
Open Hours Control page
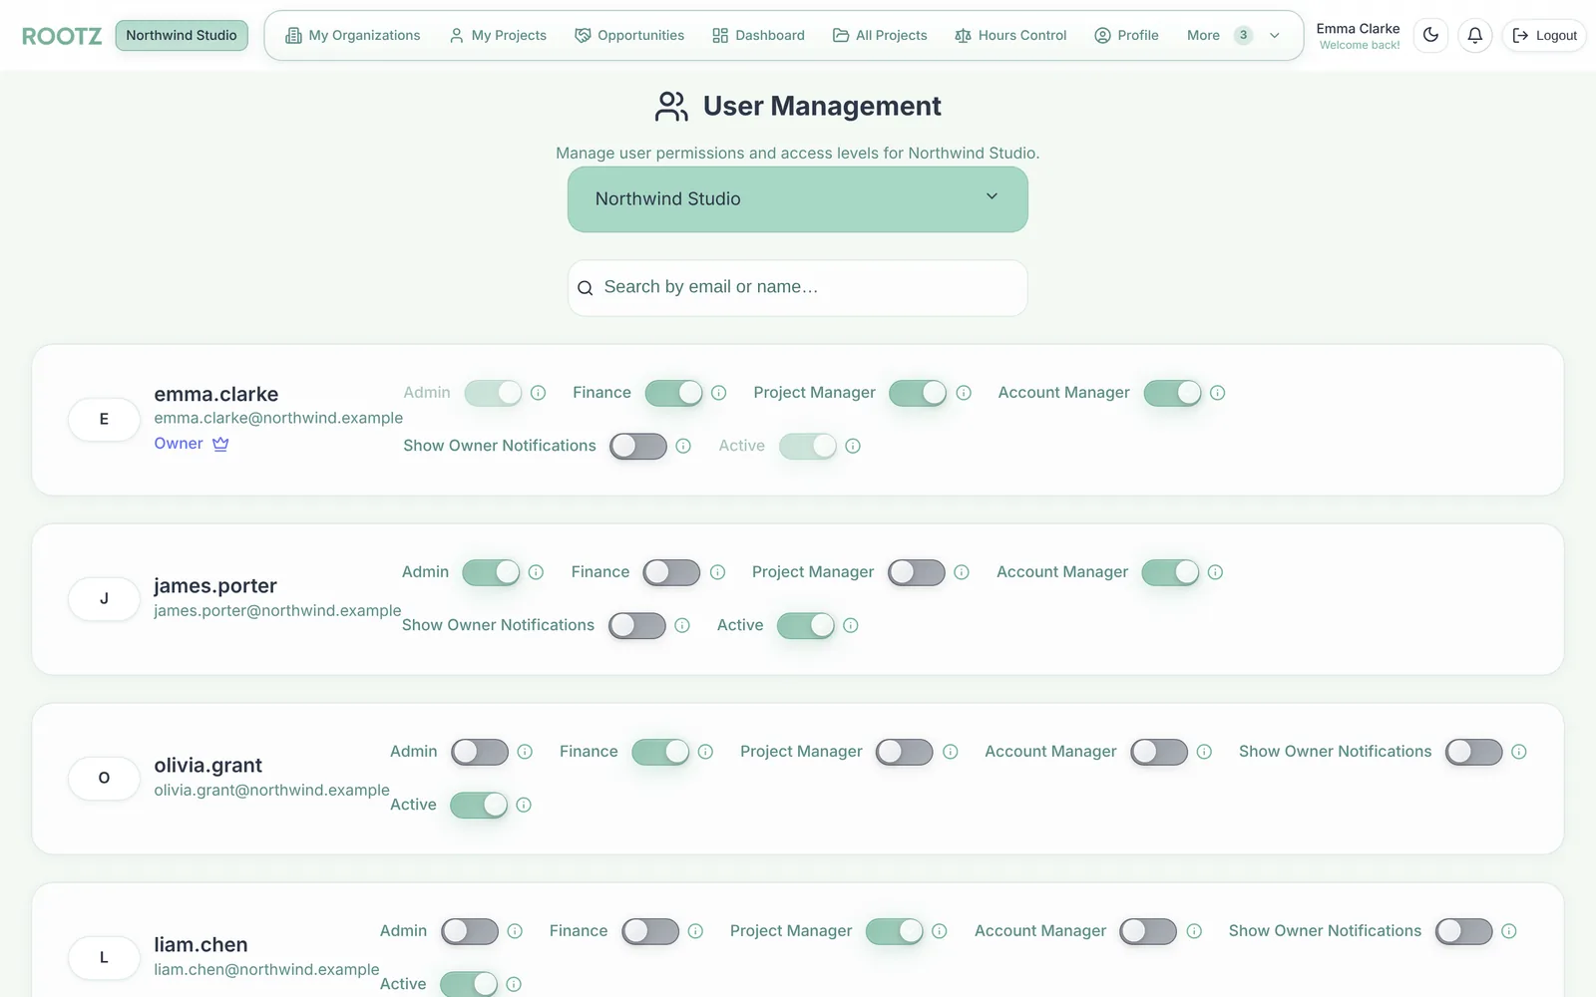coord(1010,35)
